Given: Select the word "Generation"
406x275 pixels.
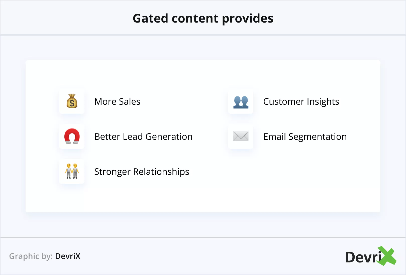Looking at the screenshot, I should tap(169, 137).
